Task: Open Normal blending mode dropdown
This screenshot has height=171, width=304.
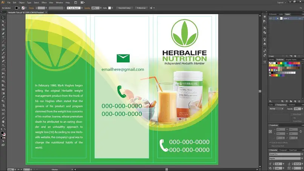Action: coord(276,109)
